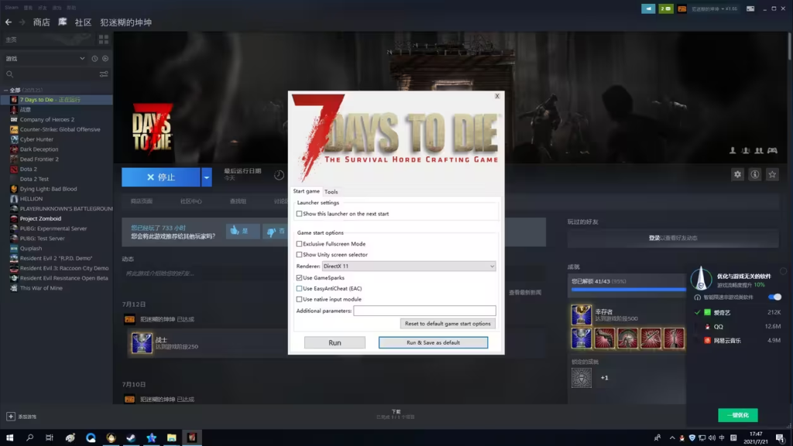This screenshot has height=446, width=793.
Task: Collapse the 全部 games list
Action: click(5, 90)
